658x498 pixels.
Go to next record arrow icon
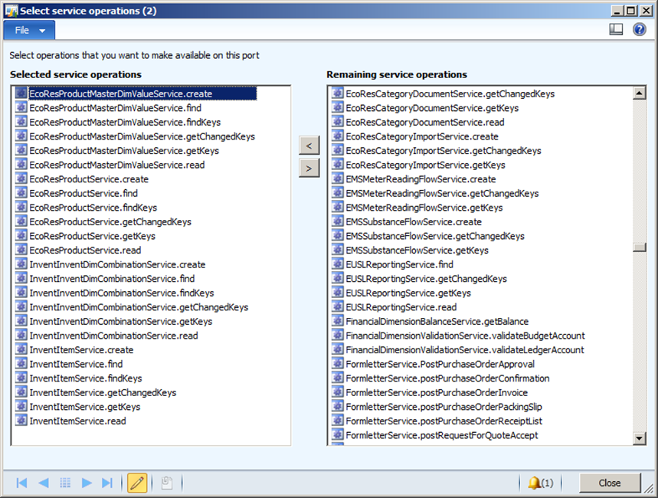coord(87,483)
